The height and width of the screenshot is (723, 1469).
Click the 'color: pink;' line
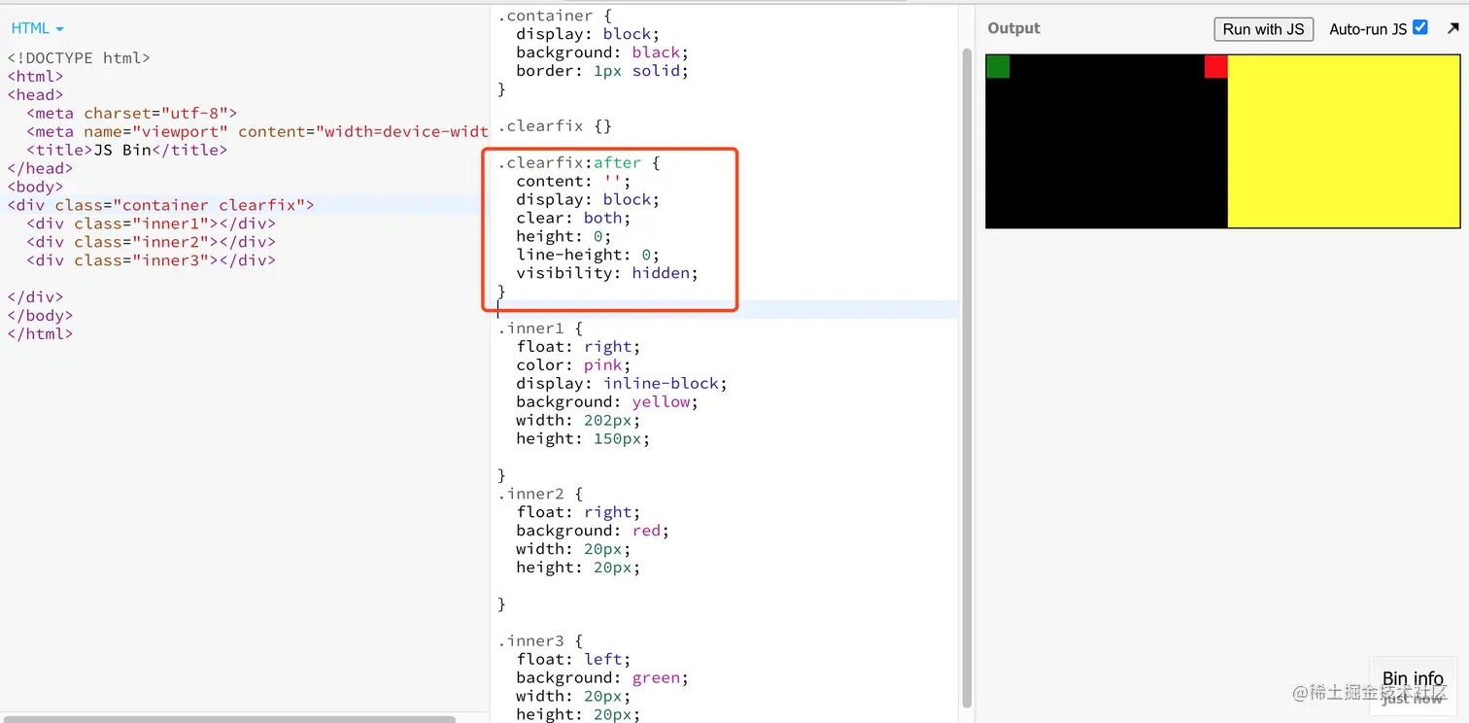click(573, 366)
